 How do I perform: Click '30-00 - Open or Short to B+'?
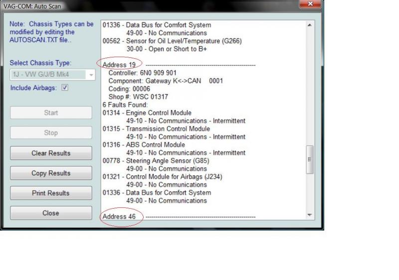(x=167, y=49)
